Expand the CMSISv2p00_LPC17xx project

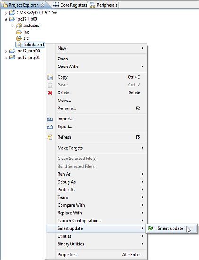click(x=6, y=13)
